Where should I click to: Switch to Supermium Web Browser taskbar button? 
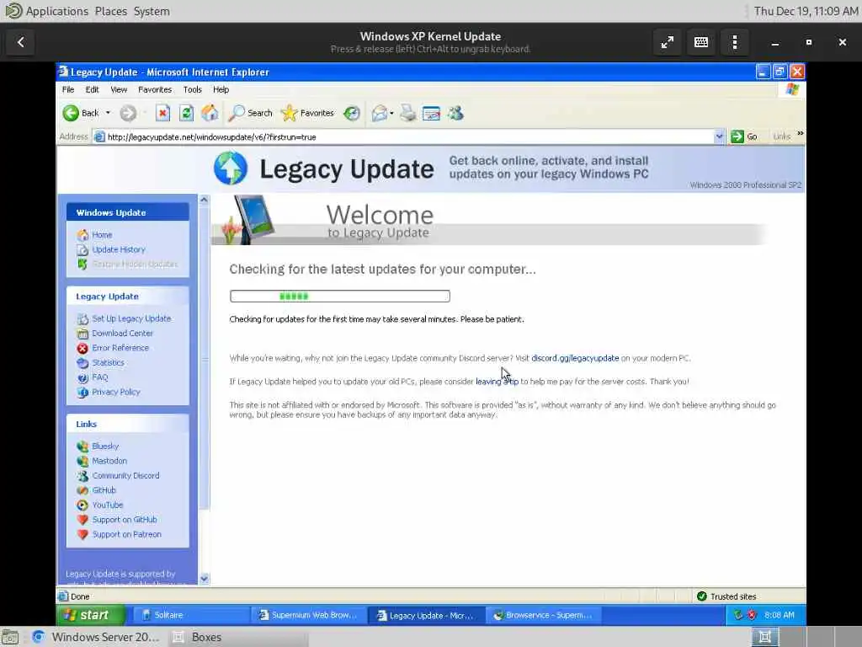click(x=308, y=615)
